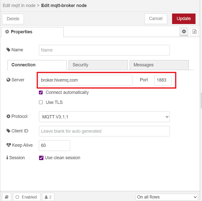Click the tag icon beside the Name field
This screenshot has height=201, width=202.
pos(8,50)
